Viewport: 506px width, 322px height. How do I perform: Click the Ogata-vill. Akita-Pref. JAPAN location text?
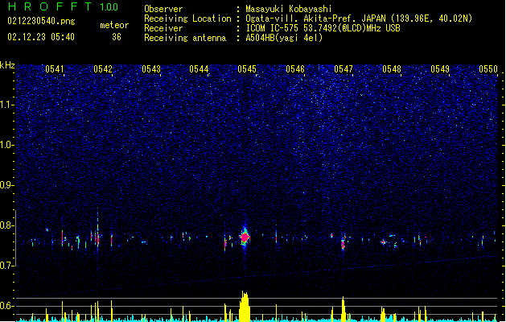pyautogui.click(x=359, y=19)
